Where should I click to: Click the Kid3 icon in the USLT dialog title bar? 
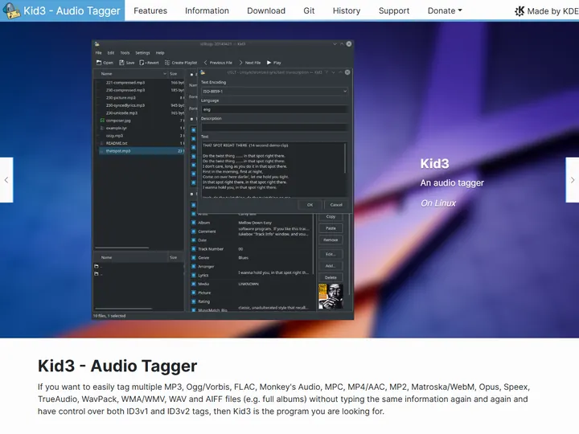pyautogui.click(x=203, y=72)
